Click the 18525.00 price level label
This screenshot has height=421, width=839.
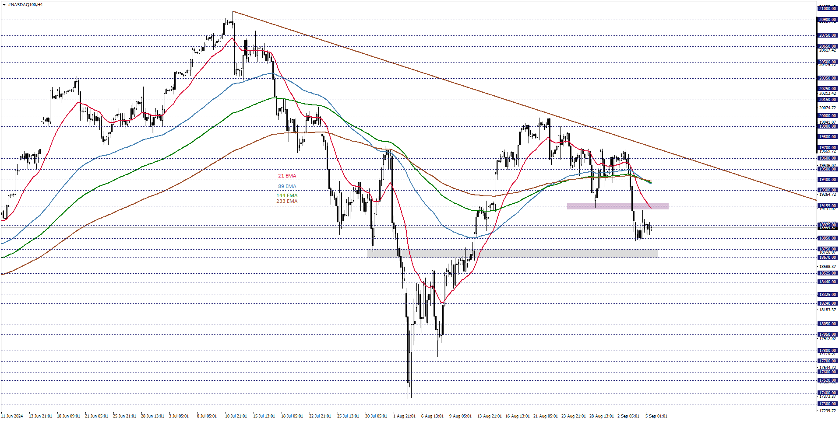coord(827,273)
